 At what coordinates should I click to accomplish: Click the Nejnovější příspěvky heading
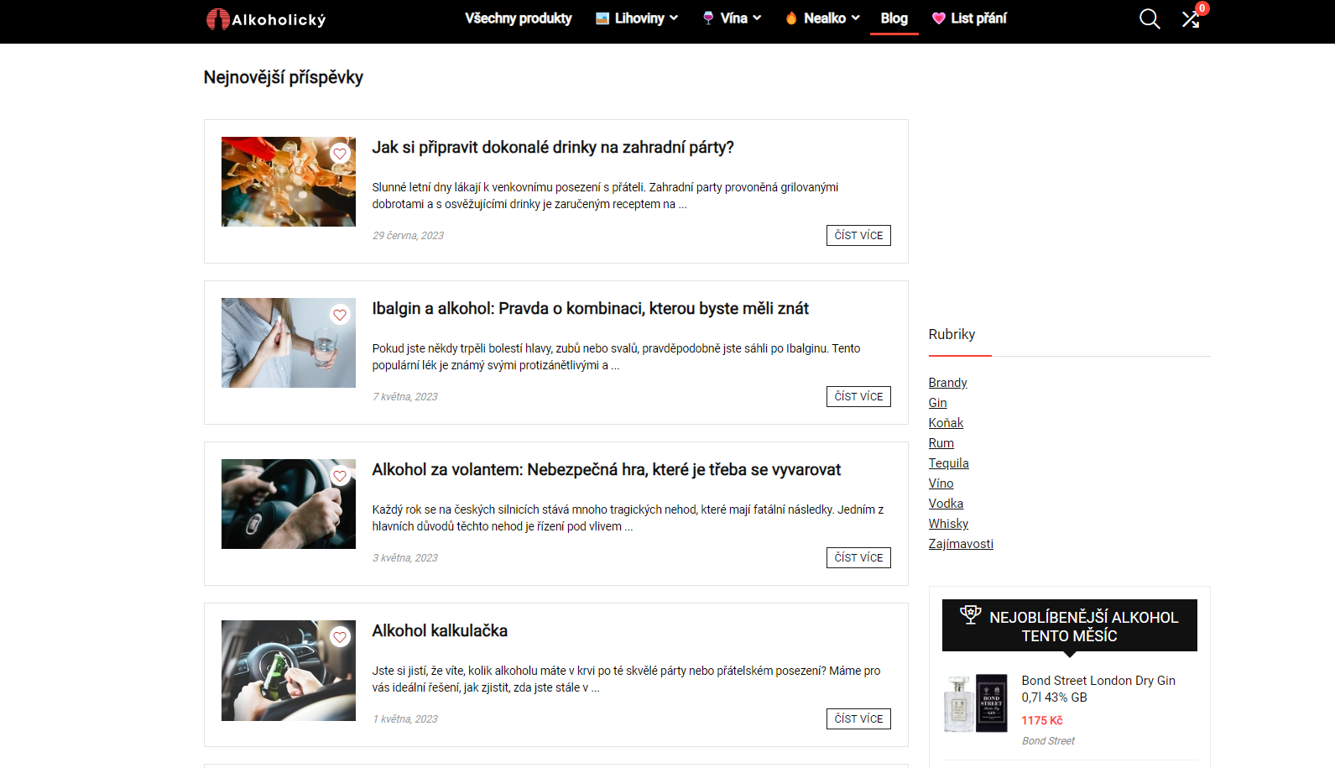(x=284, y=77)
